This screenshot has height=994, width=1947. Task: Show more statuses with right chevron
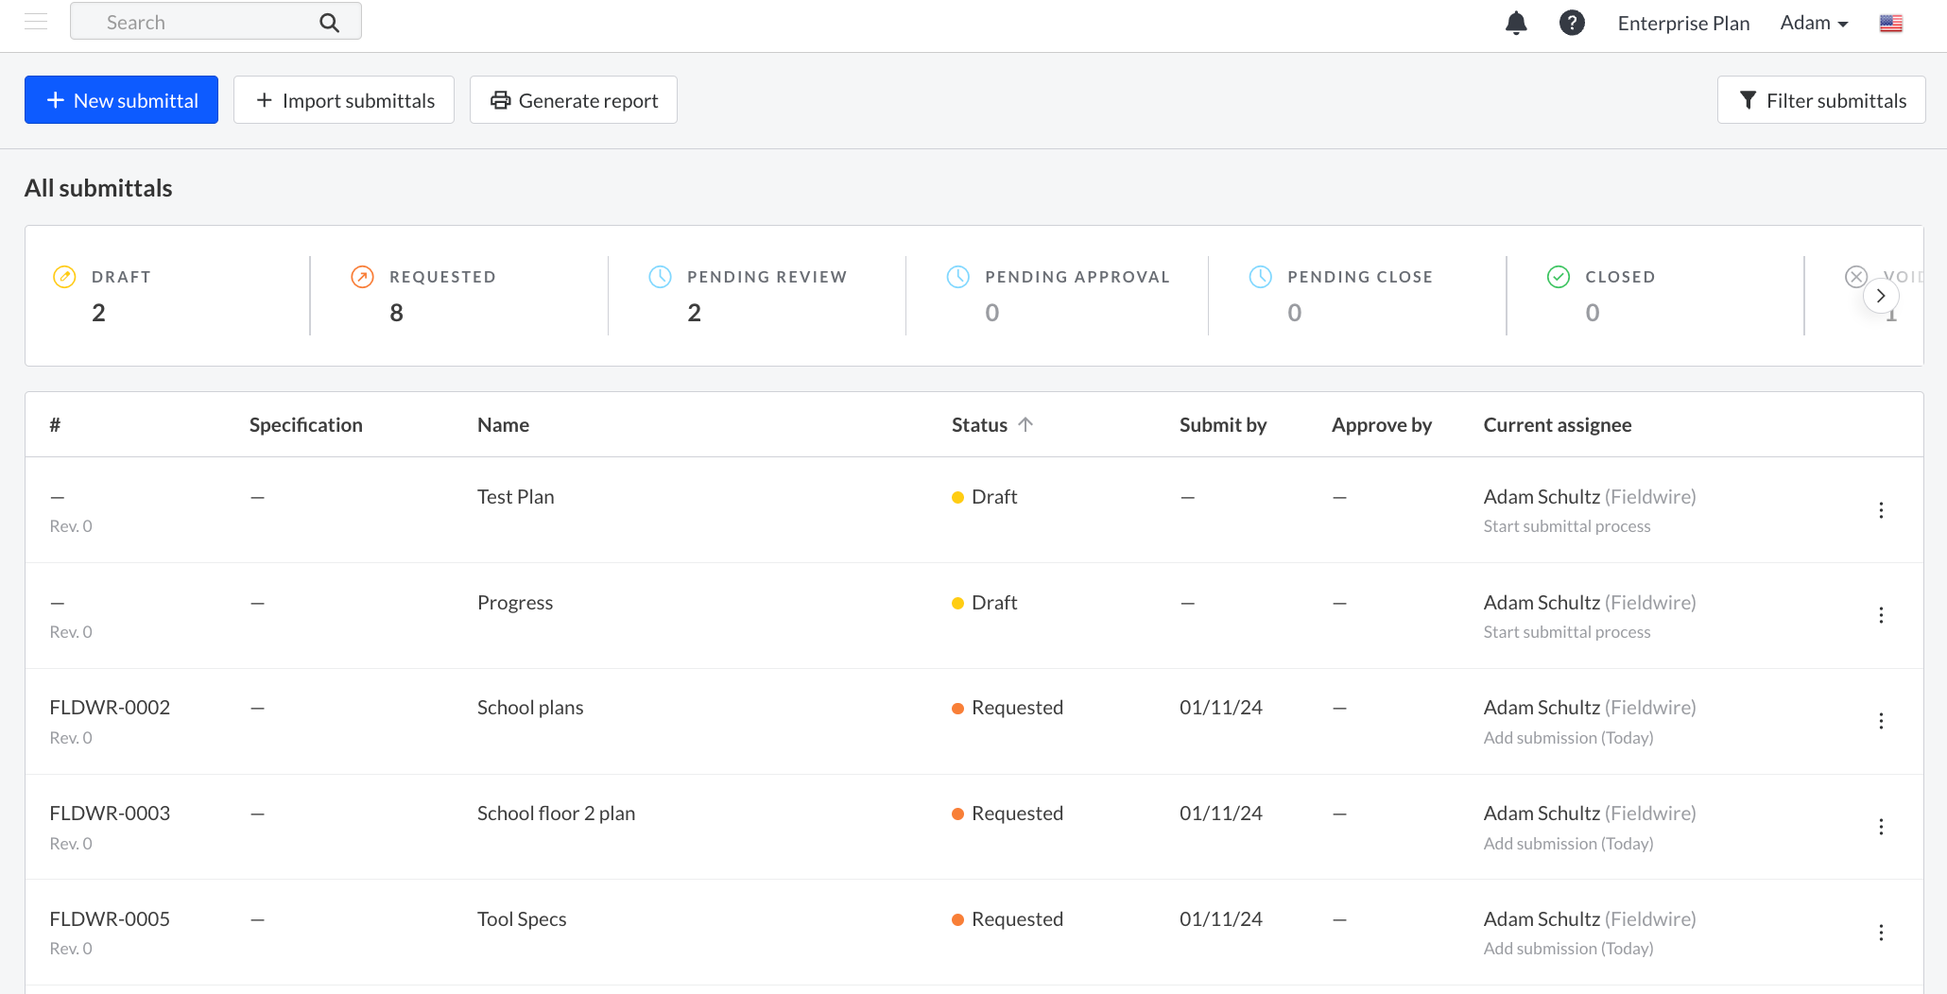(1881, 296)
